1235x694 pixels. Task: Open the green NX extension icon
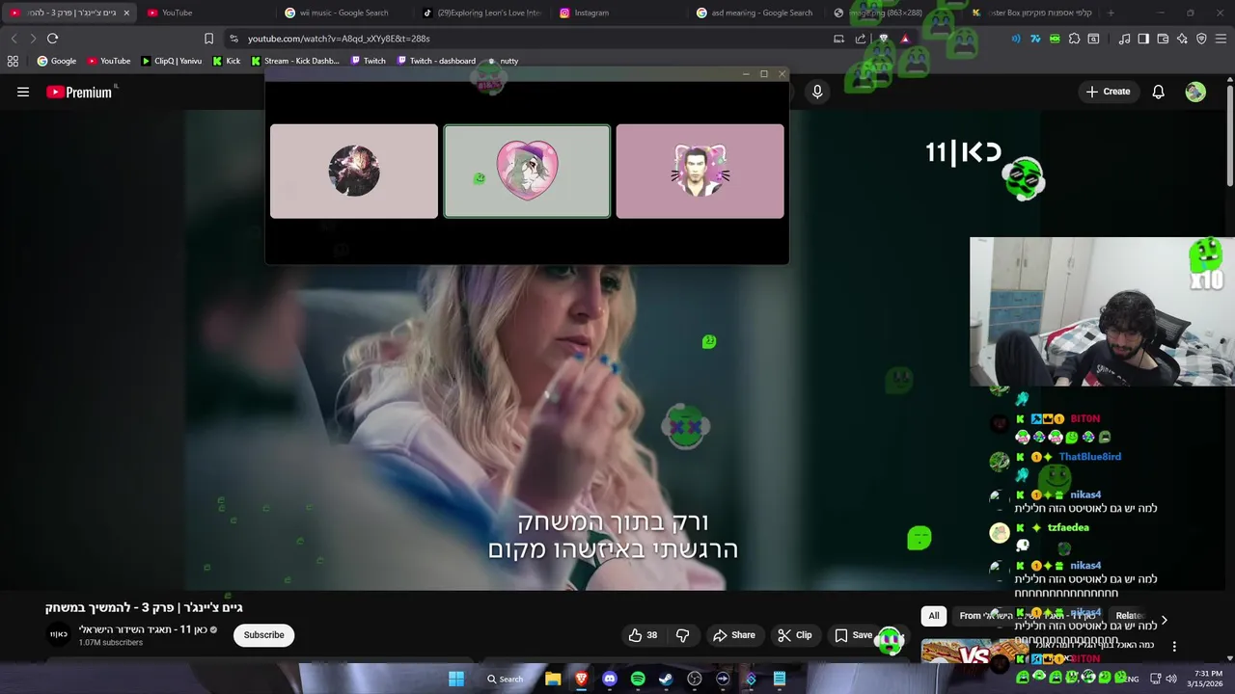tap(1055, 39)
